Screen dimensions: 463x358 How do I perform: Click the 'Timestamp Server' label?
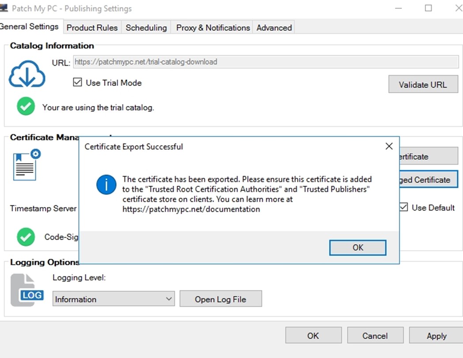[x=43, y=208]
